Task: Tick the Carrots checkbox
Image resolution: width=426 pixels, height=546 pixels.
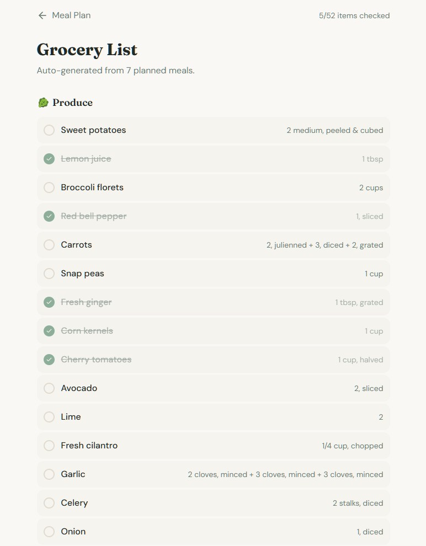Action: (x=49, y=245)
